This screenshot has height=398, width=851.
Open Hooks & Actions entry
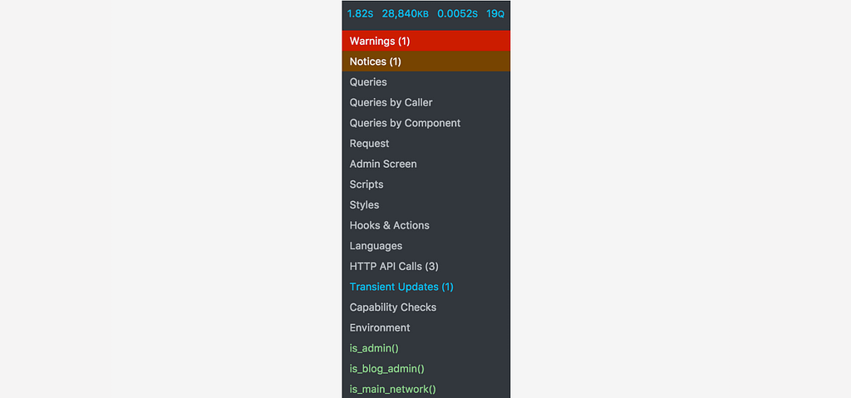pos(426,225)
